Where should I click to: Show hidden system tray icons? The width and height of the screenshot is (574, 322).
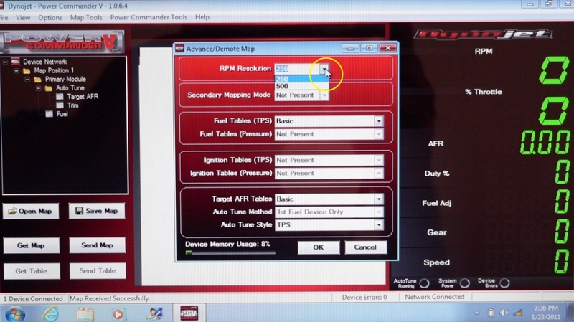(x=476, y=313)
